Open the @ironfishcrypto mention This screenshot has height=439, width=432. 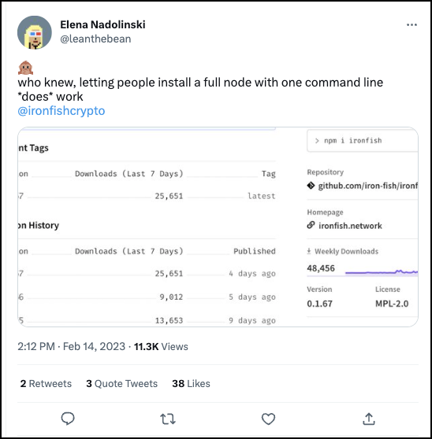[x=61, y=111]
